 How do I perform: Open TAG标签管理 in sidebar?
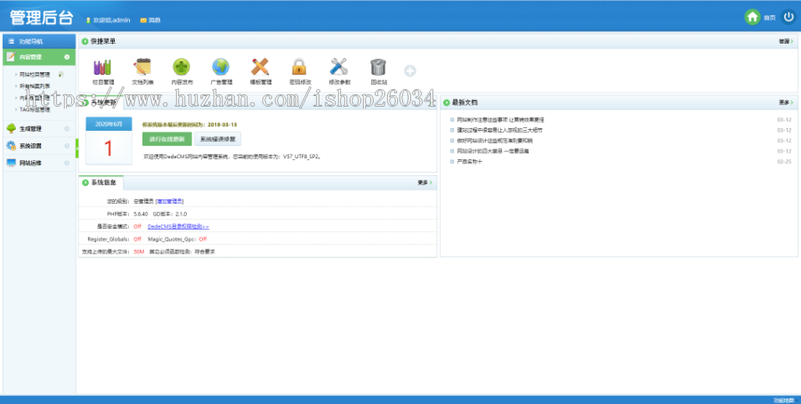tap(35, 109)
